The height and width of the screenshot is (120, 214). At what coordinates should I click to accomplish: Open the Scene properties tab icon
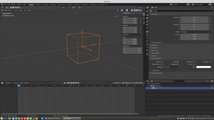pyautogui.click(x=147, y=24)
